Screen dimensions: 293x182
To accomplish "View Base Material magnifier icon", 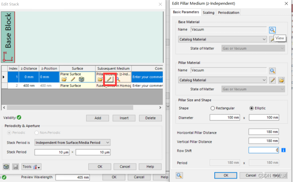I will point(272,30).
